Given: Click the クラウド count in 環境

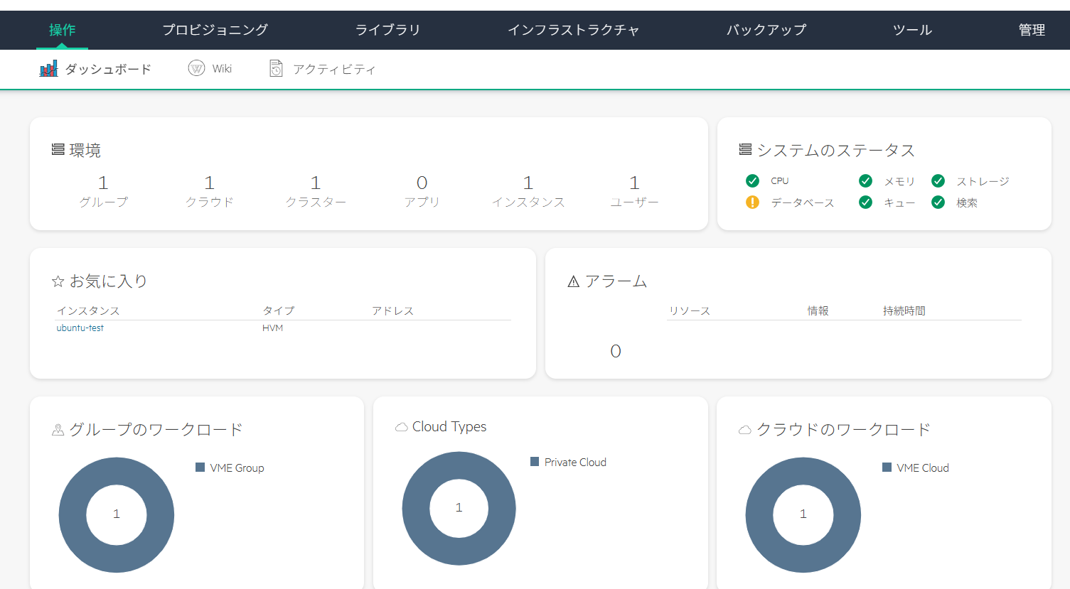Looking at the screenshot, I should pyautogui.click(x=209, y=183).
